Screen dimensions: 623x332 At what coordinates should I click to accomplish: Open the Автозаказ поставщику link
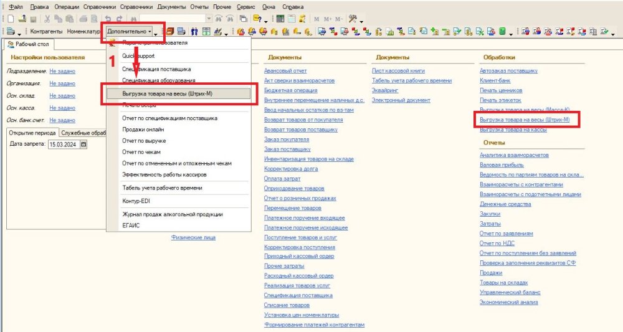(508, 70)
